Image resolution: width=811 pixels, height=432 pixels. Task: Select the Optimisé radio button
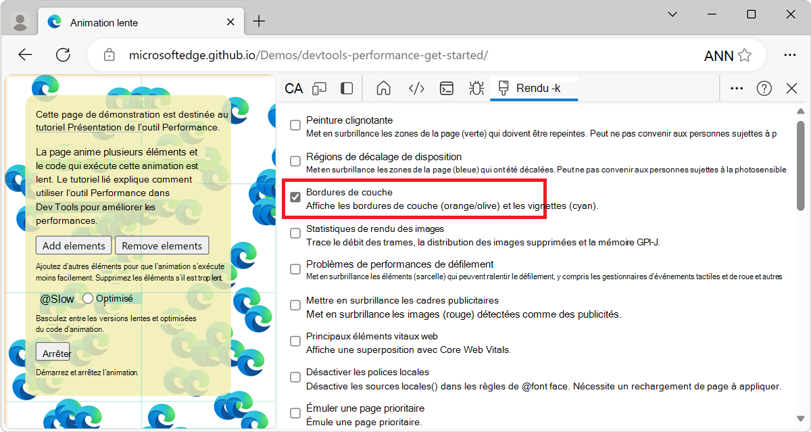coord(88,298)
